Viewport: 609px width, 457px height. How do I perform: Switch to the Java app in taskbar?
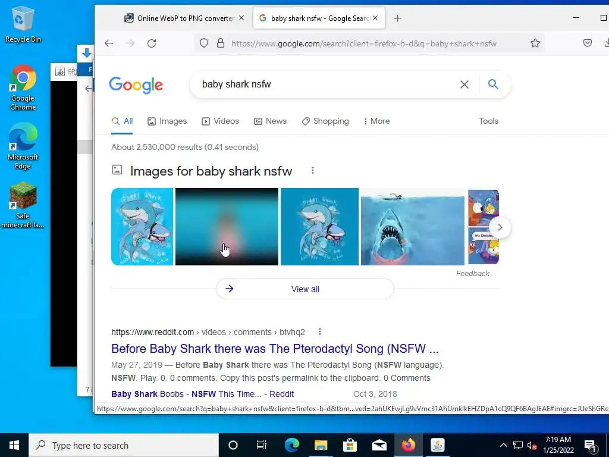(x=437, y=445)
